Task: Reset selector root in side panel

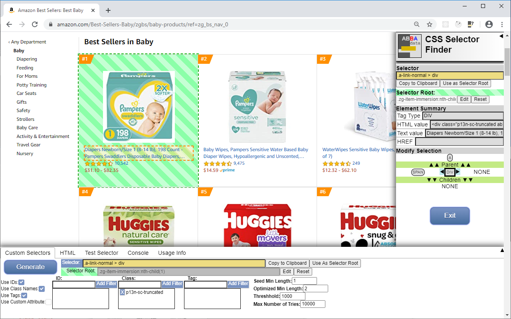Action: coord(480,99)
